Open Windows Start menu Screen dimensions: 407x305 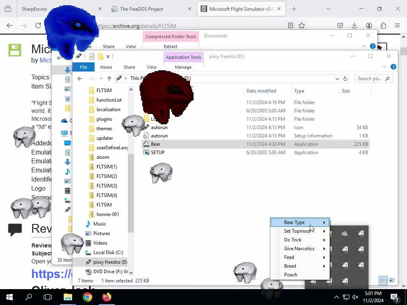click(10, 297)
